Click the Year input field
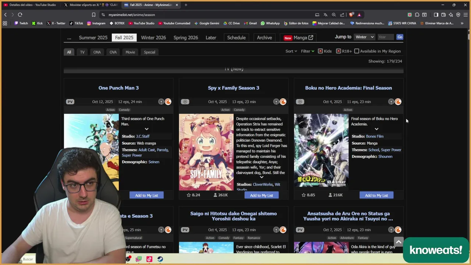 tap(385, 37)
